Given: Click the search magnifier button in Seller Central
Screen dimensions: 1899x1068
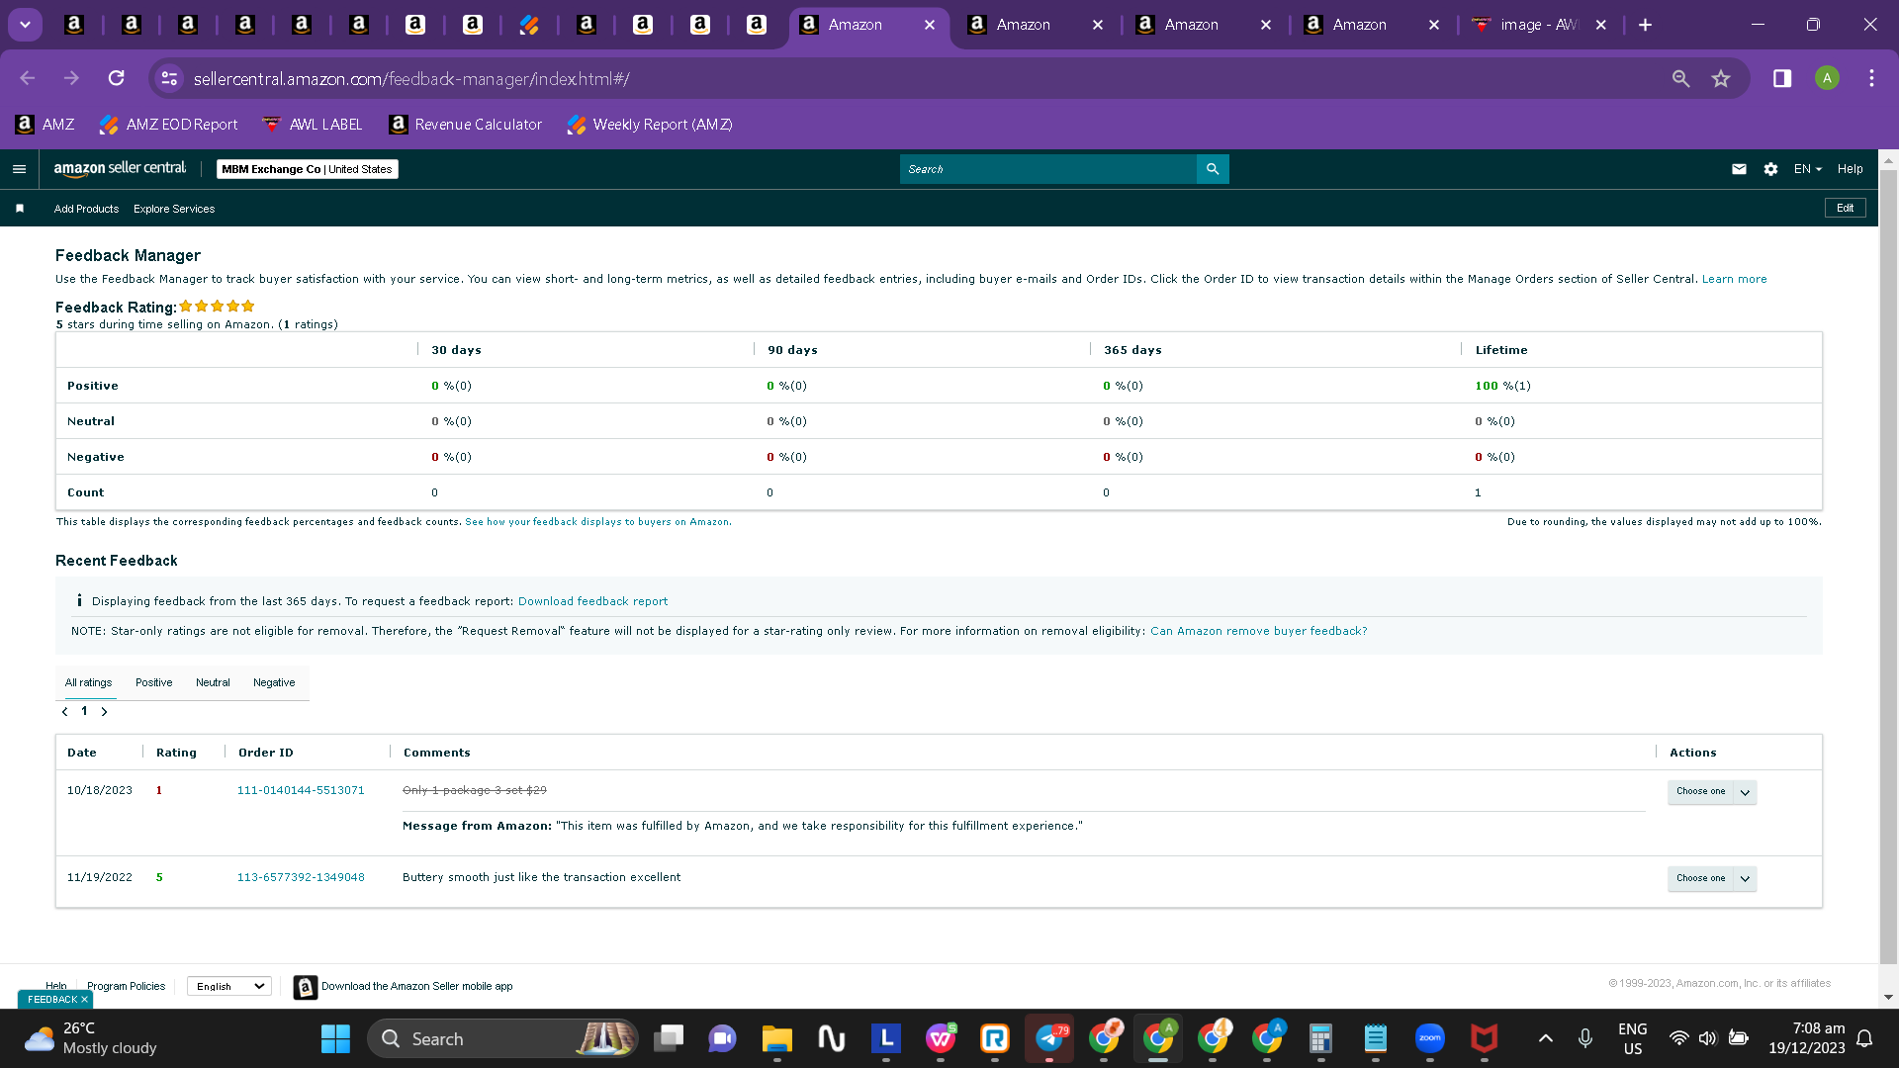Looking at the screenshot, I should pyautogui.click(x=1213, y=169).
